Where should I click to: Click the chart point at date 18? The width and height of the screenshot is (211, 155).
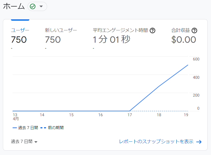159,86
